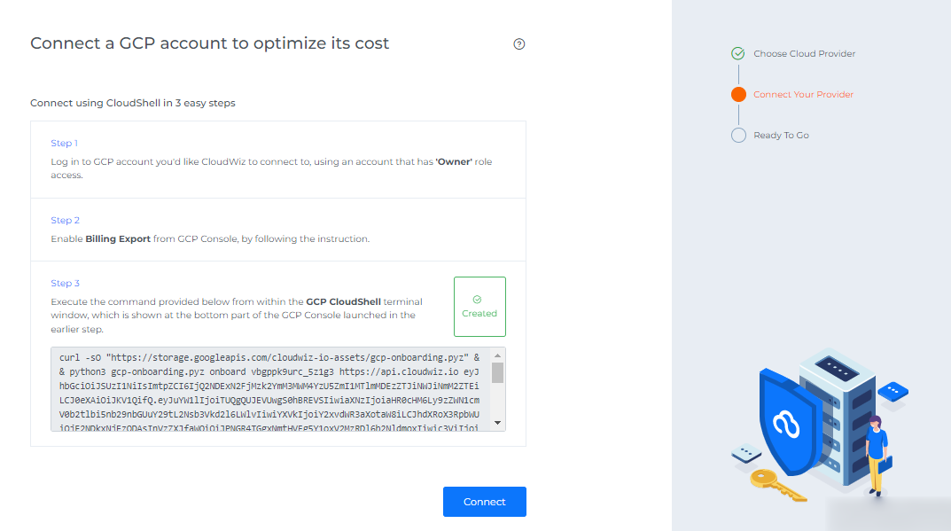Click the Step 3 heading
This screenshot has height=531, width=951.
click(65, 283)
